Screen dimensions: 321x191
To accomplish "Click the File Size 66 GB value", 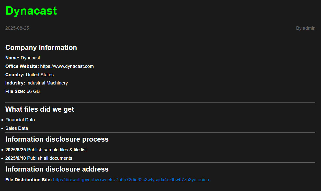I will [x=33, y=91].
